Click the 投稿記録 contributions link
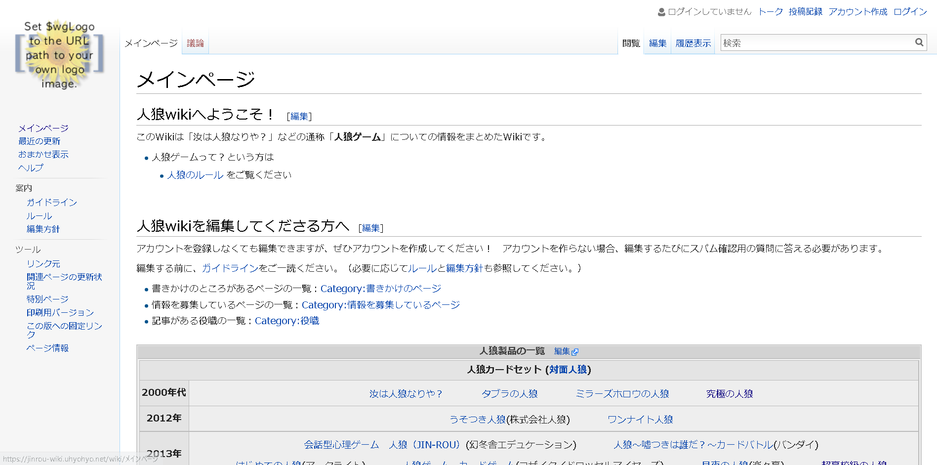Image resolution: width=937 pixels, height=465 pixels. 805,12
